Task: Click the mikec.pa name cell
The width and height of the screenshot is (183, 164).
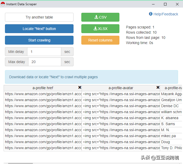Action: click(x=171, y=136)
